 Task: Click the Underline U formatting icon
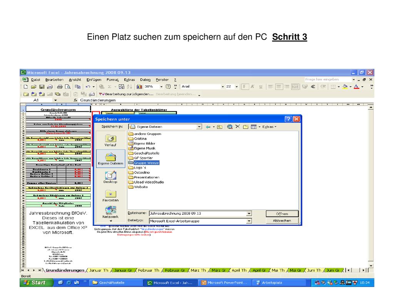coord(261,87)
